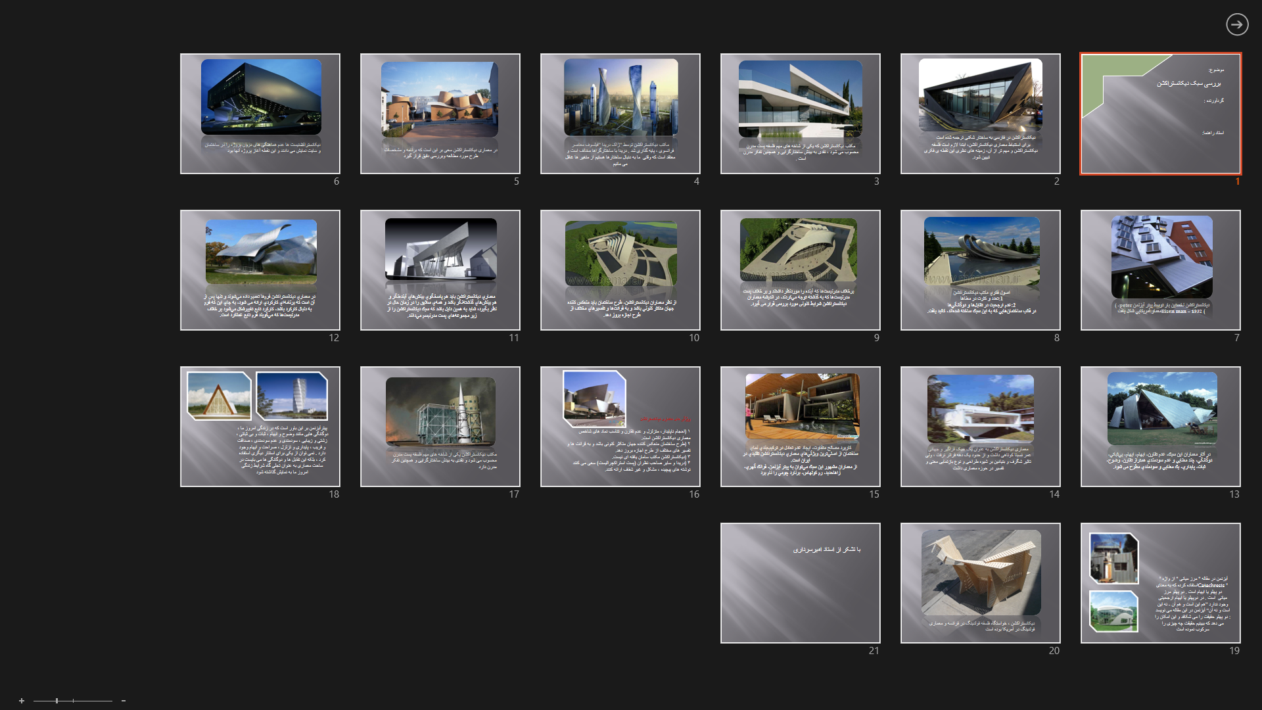This screenshot has width=1262, height=710.
Task: Select slide 13 triangular glass structure thumbnail
Action: [1160, 427]
